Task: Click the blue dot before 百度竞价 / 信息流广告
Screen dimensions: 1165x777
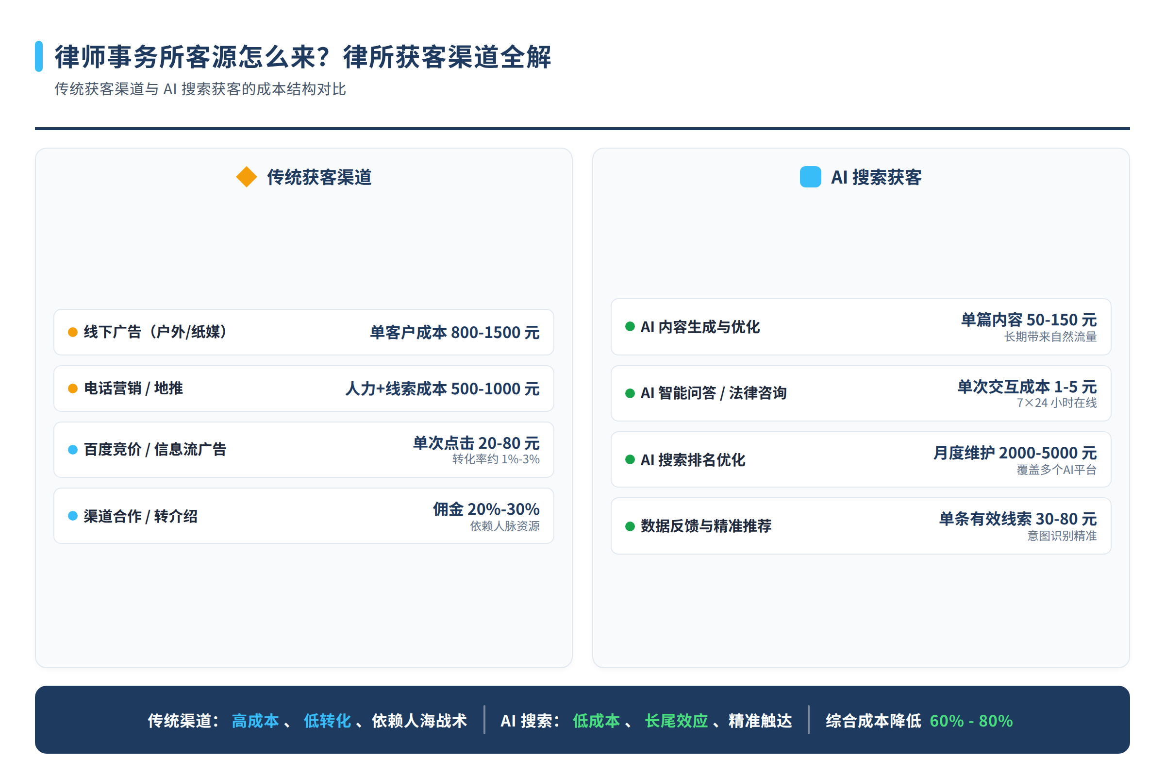Action: point(73,450)
